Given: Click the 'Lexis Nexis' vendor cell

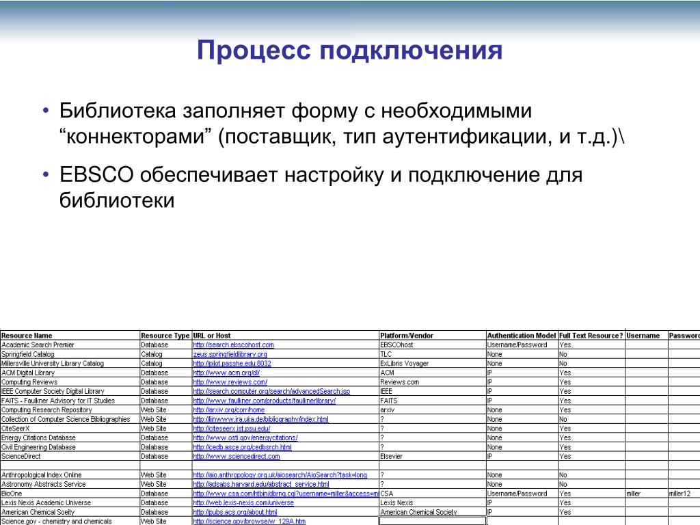Looking at the screenshot, I should point(433,502).
